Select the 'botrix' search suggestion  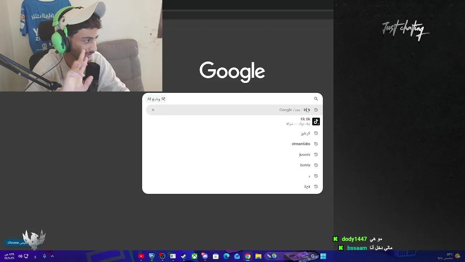[x=232, y=165]
